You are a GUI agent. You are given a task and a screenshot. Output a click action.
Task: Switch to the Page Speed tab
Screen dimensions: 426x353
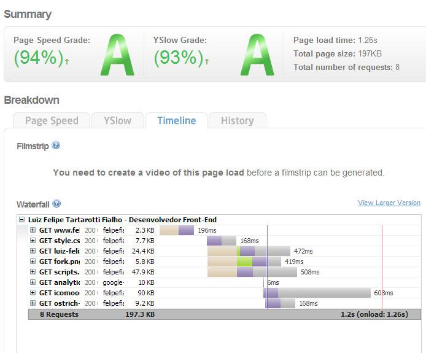(x=52, y=120)
